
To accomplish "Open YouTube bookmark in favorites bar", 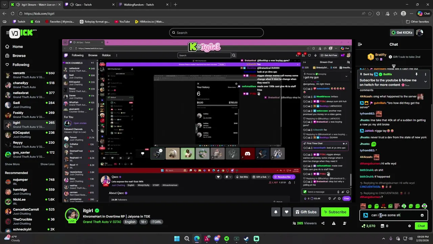I will pyautogui.click(x=122, y=22).
